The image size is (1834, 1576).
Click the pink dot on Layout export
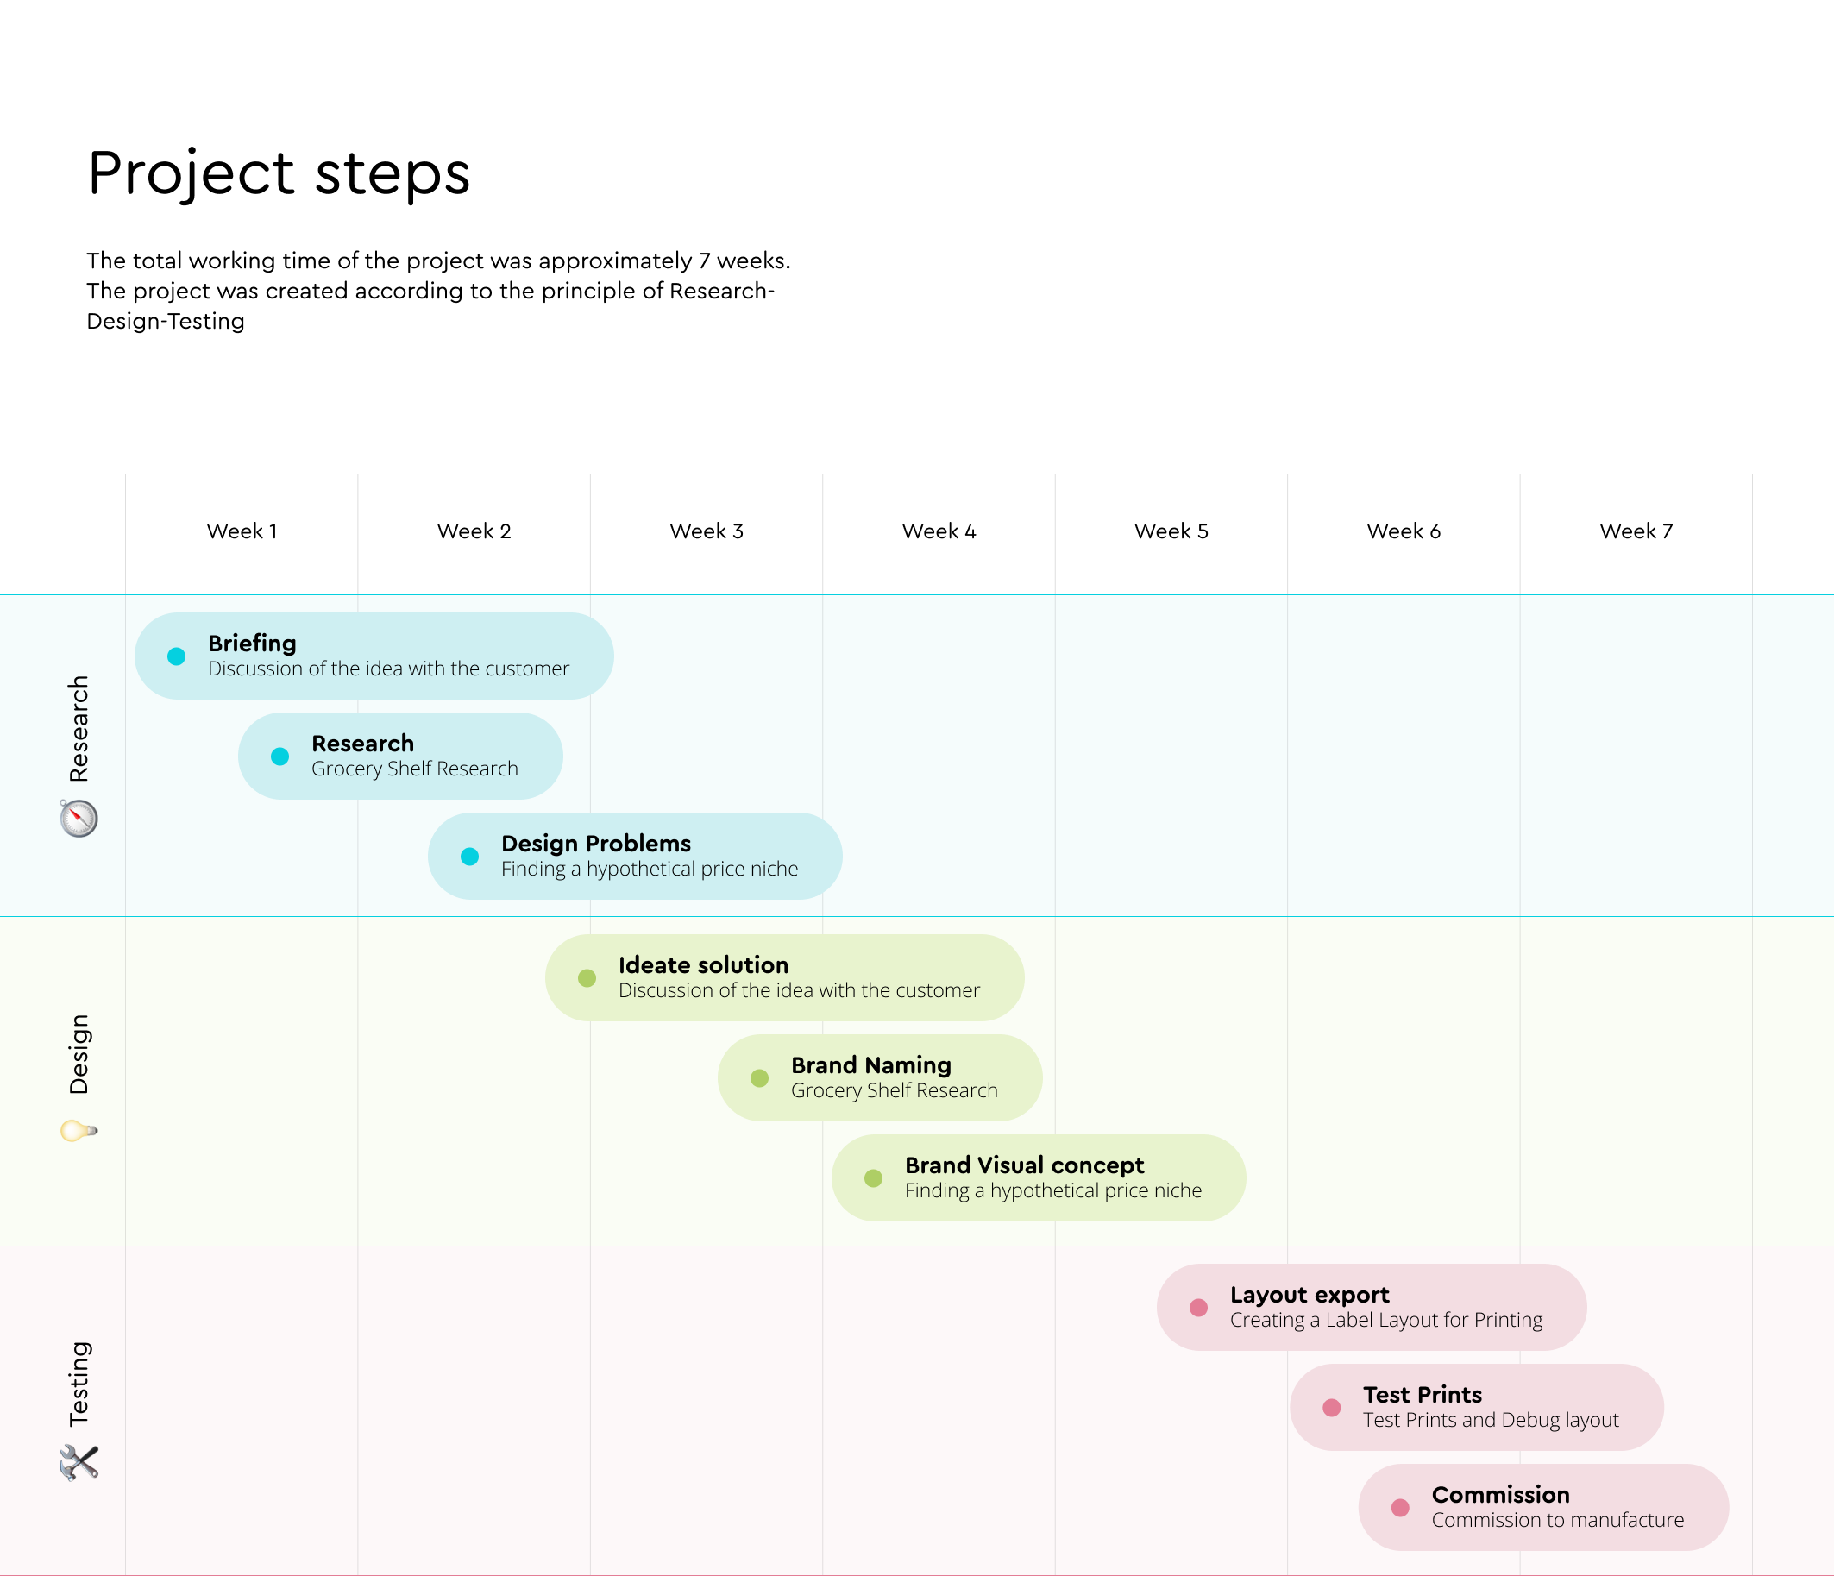pyautogui.click(x=1198, y=1307)
